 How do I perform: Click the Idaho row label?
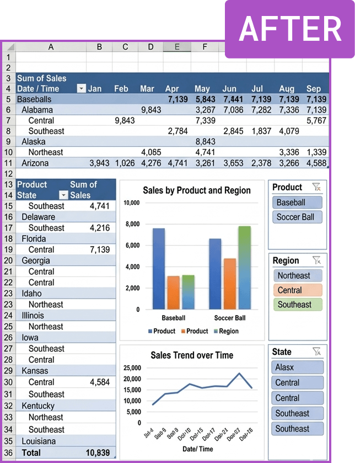click(x=31, y=294)
